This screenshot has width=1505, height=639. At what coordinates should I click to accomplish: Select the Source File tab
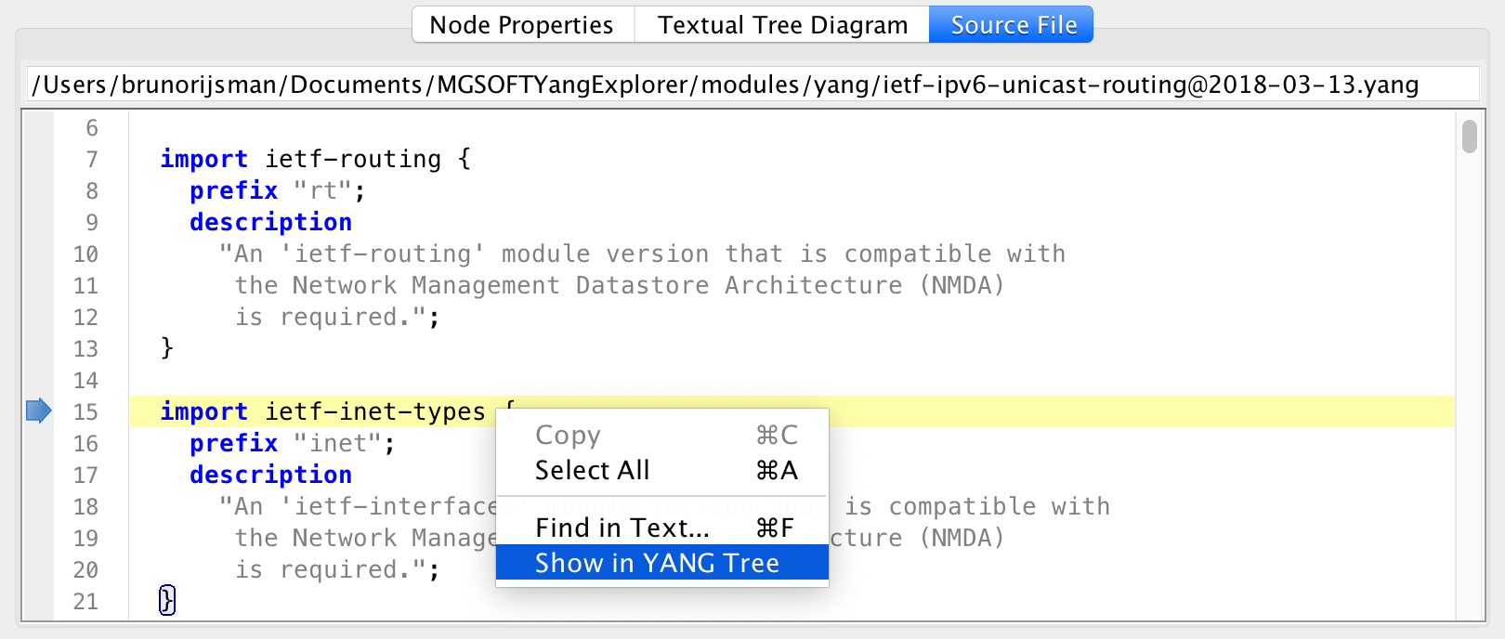1012,25
